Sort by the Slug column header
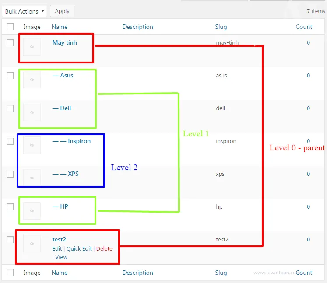This screenshot has height=283, width=327. coord(221,27)
